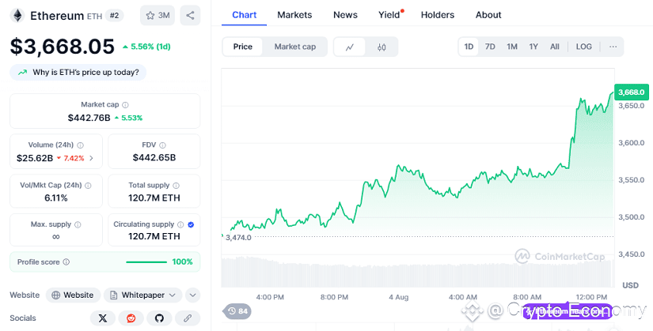Screen dimensions: 653x331
Task: Select the 1Y time range
Action: coord(533,47)
